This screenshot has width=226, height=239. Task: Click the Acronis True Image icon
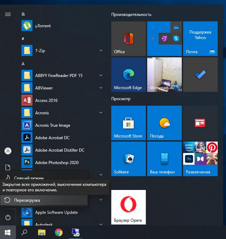(x=27, y=125)
